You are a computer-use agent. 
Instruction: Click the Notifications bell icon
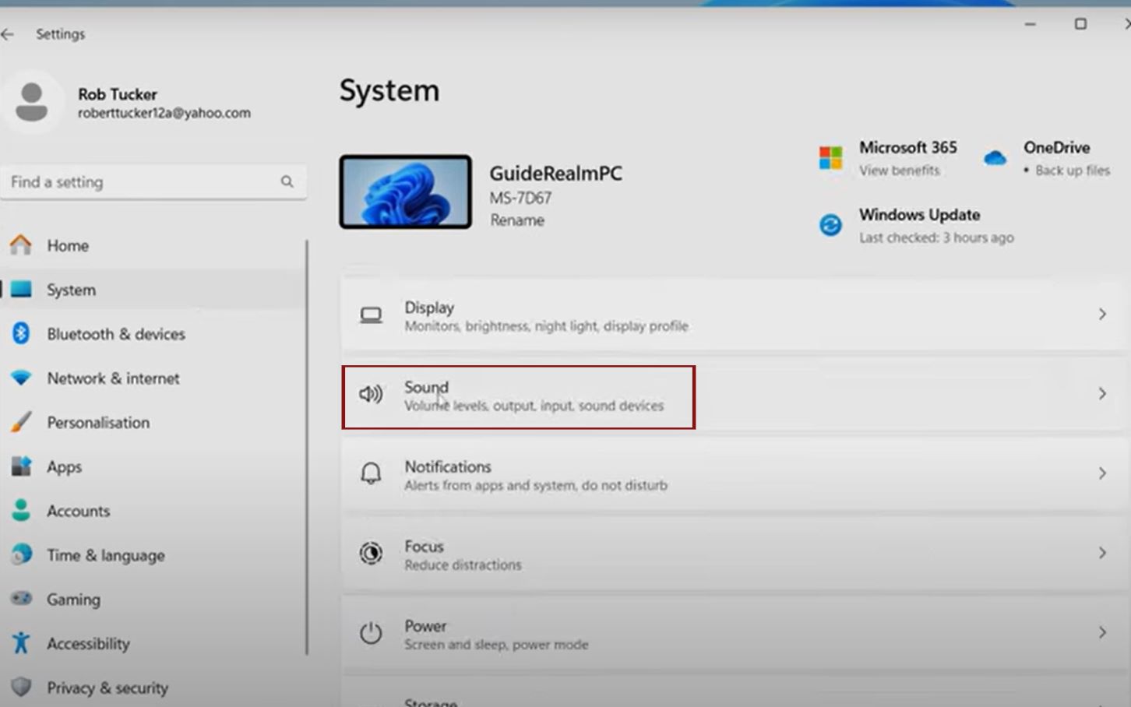pos(371,473)
